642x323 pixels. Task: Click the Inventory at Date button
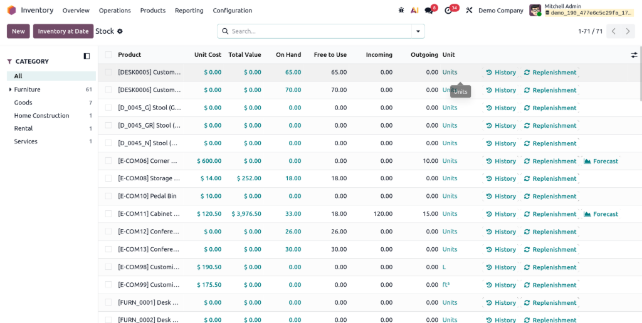point(63,31)
